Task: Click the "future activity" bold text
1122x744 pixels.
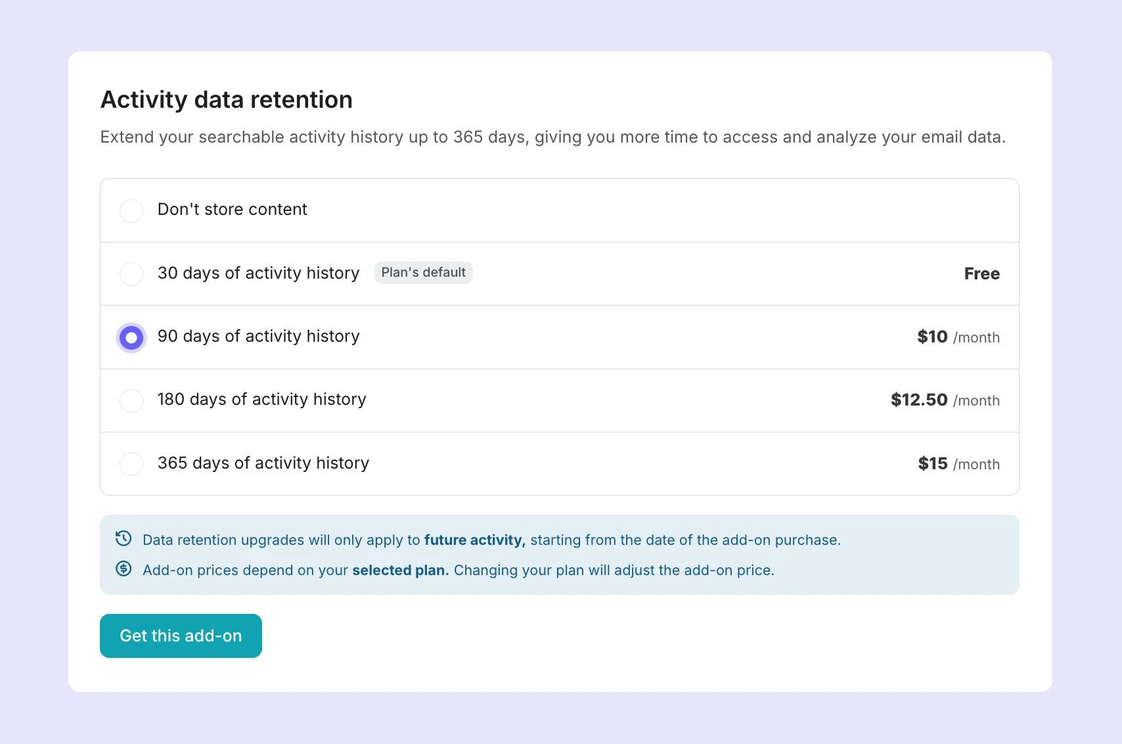Action: coord(474,540)
